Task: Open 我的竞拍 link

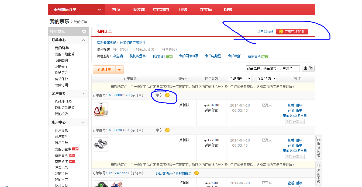Action: [235, 56]
